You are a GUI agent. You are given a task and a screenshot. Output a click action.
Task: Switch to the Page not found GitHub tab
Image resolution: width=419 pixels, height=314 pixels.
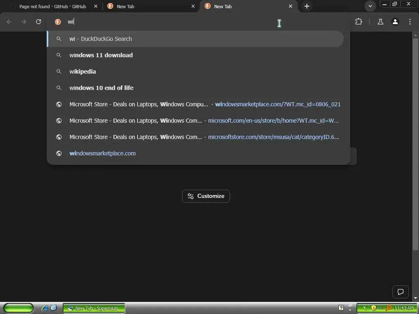(52, 7)
